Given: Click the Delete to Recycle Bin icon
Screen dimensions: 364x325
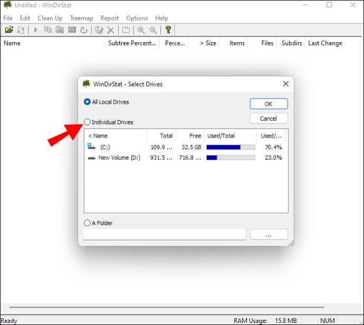Looking at the screenshot, I should click(99, 30).
